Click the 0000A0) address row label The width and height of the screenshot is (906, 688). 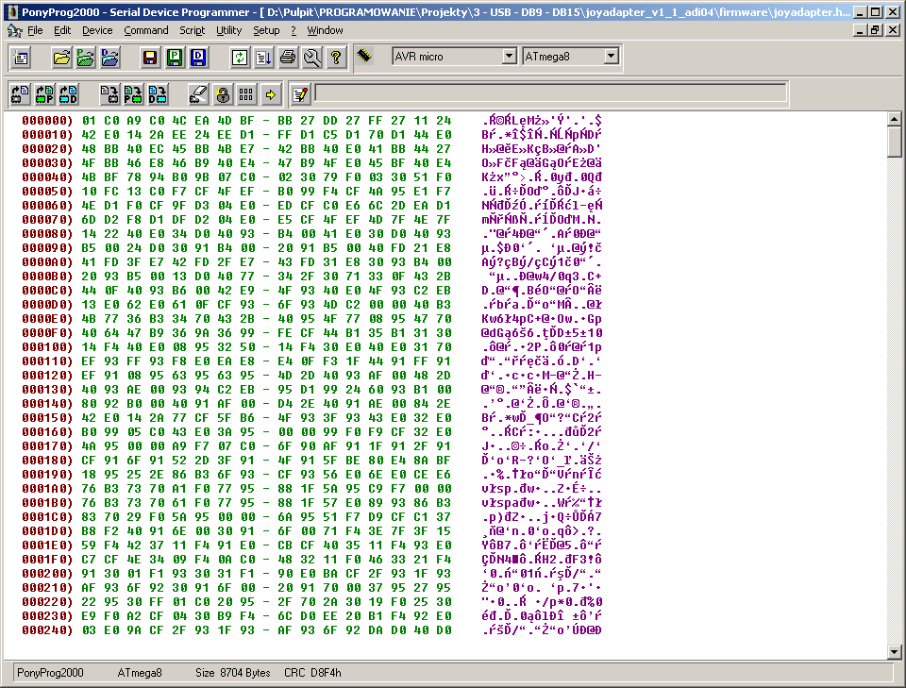click(x=47, y=262)
